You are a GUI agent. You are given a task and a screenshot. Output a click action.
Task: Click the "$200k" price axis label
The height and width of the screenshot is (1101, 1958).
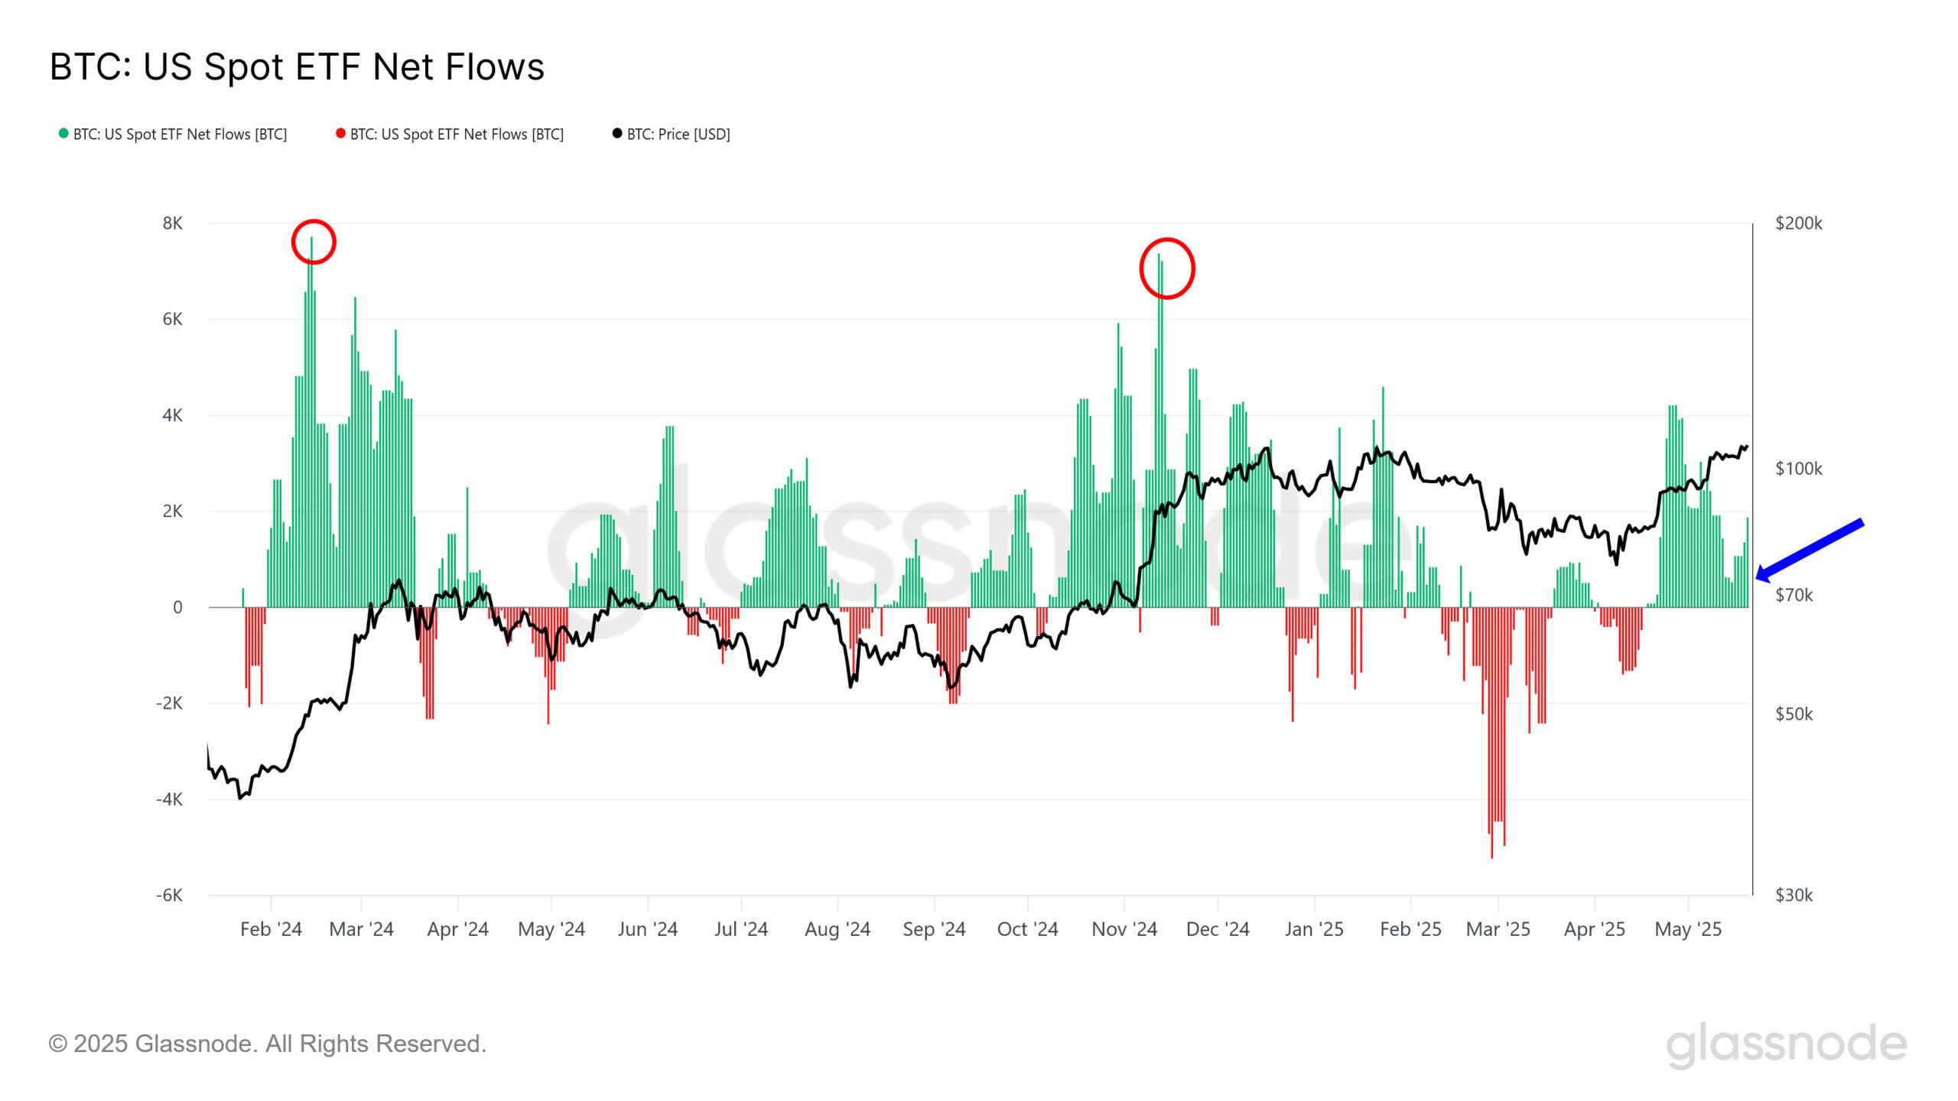1798,223
